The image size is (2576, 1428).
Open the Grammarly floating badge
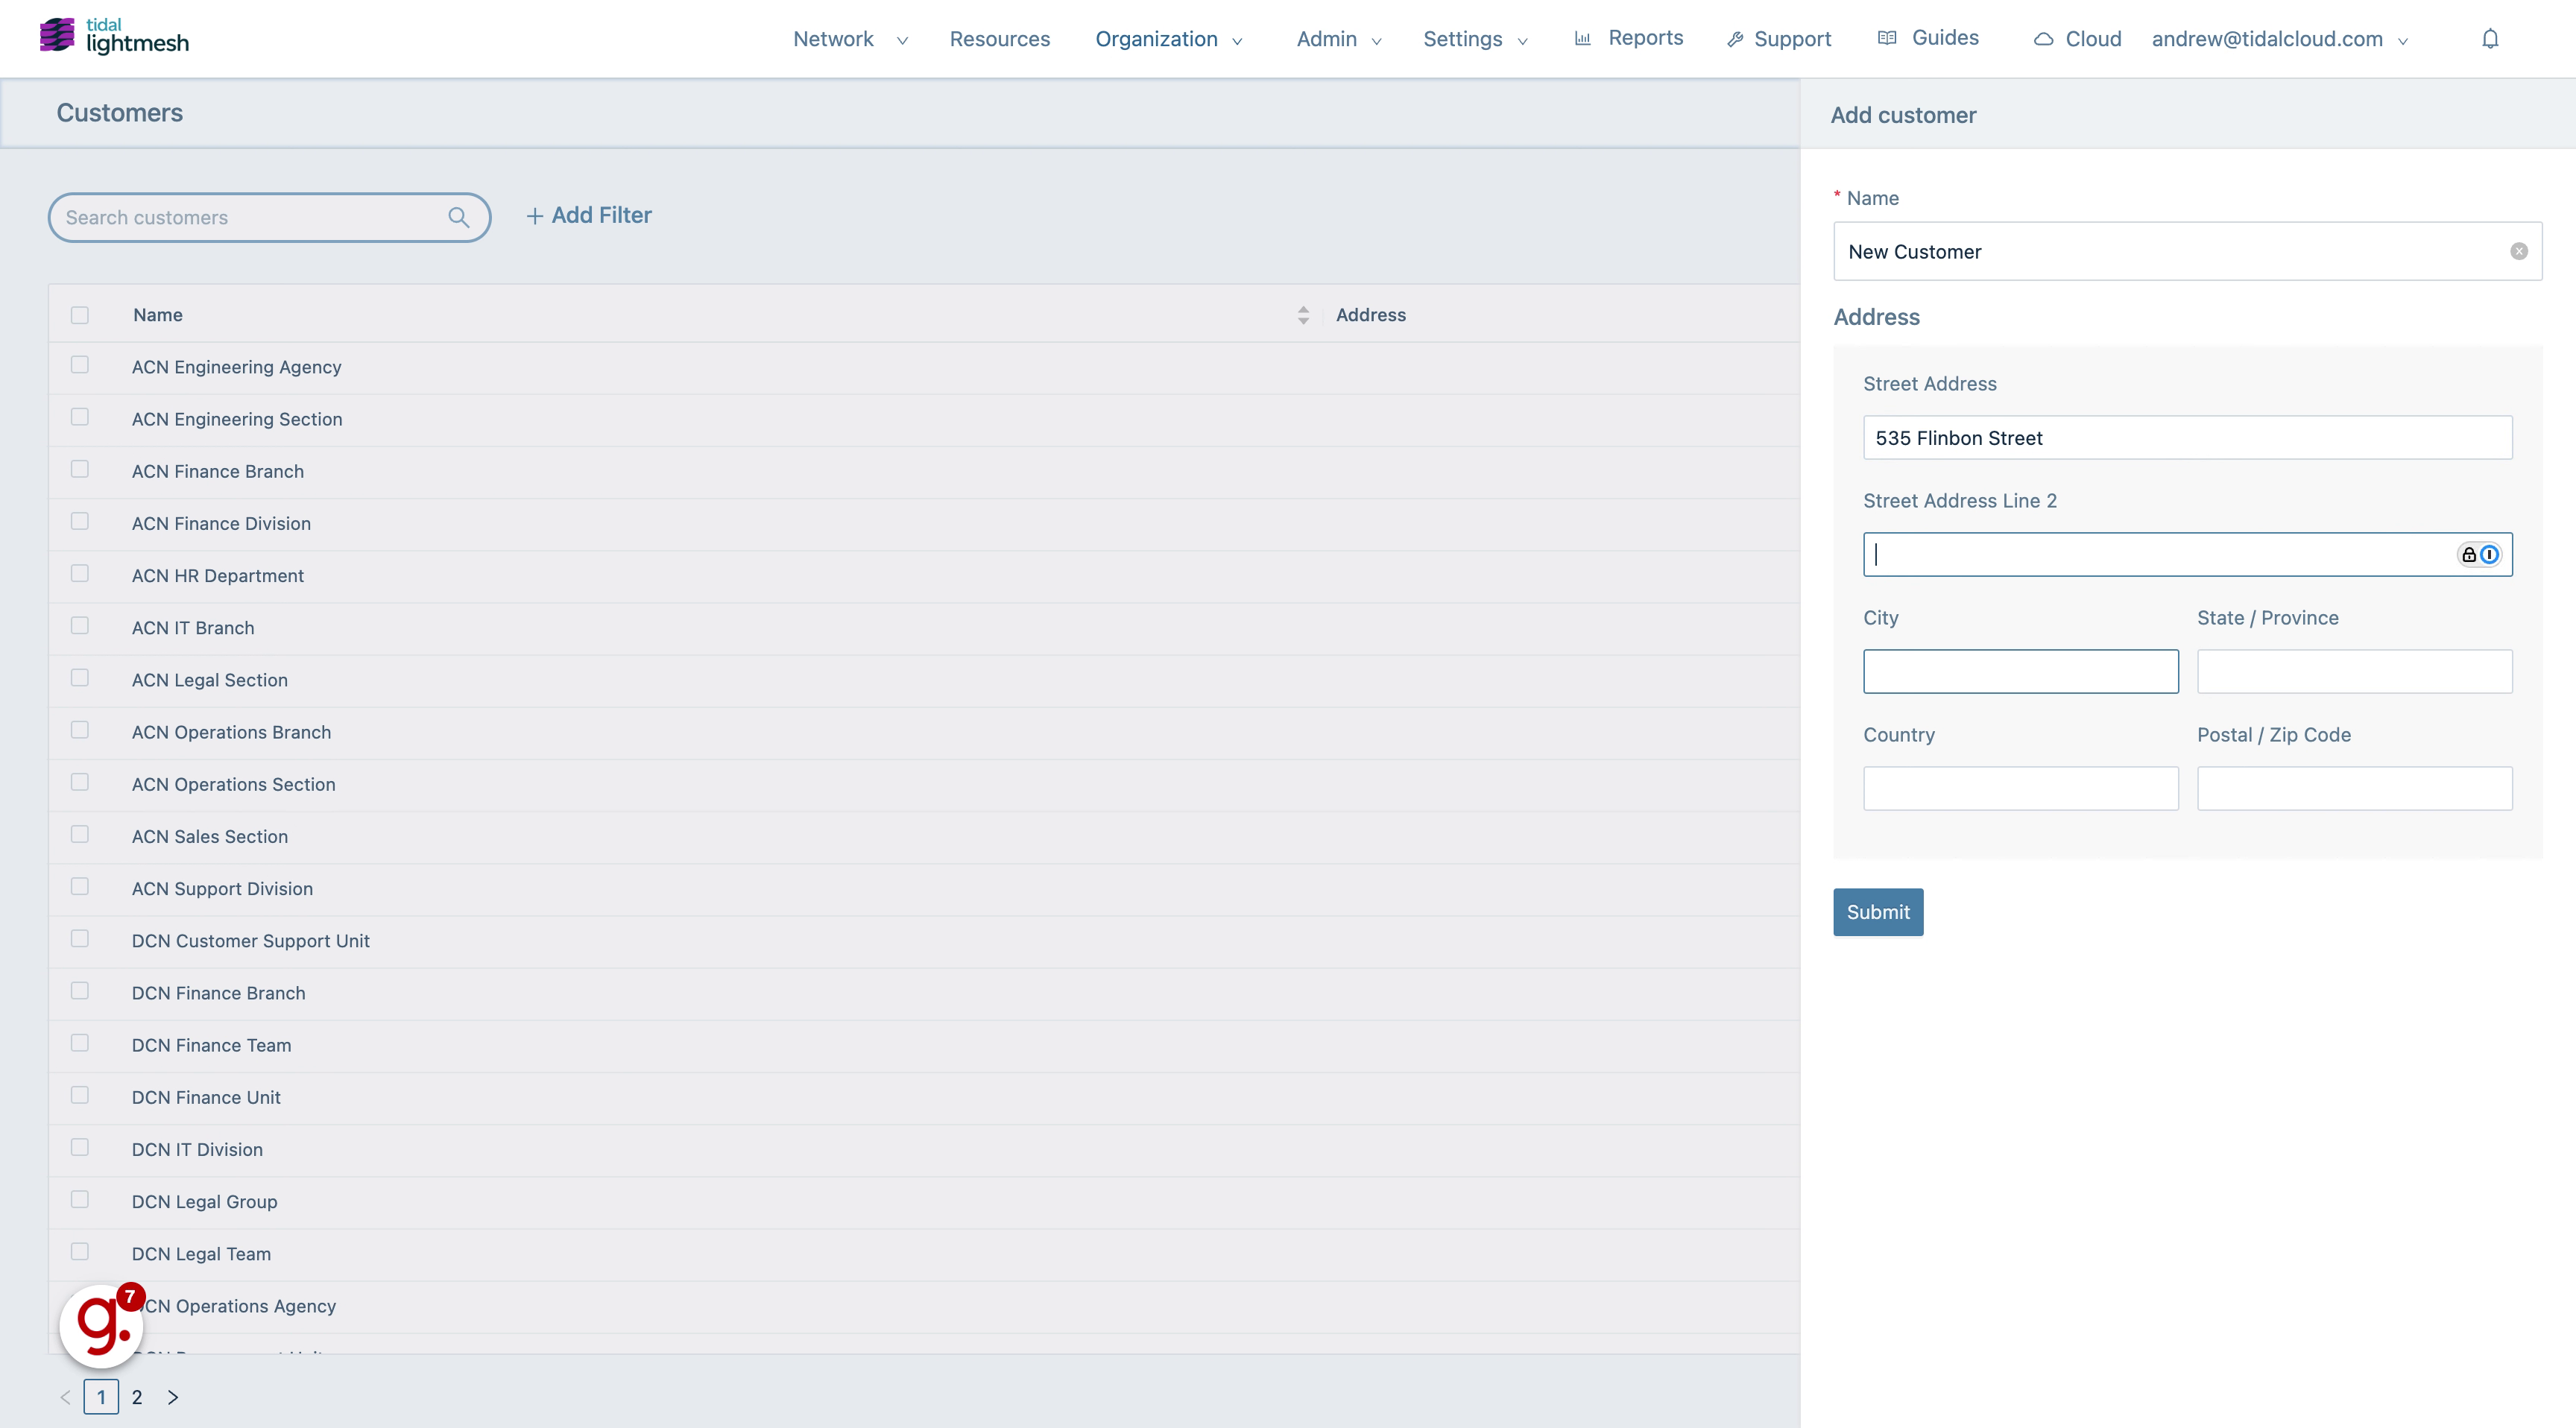point(102,1325)
